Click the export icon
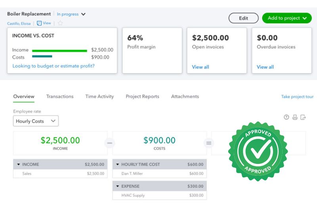 click(x=303, y=117)
